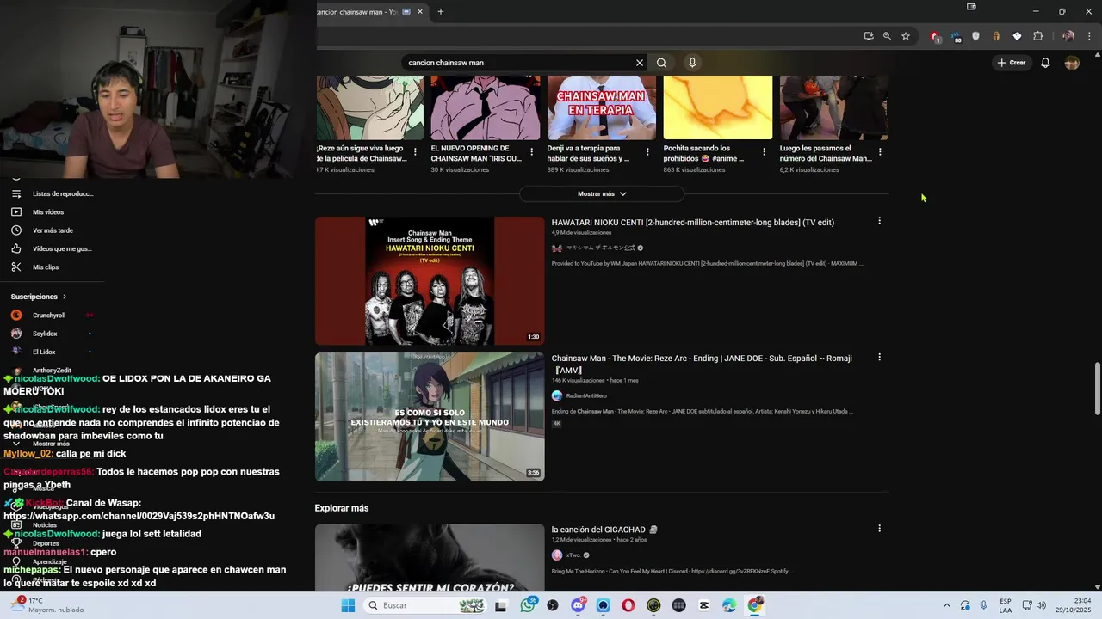This screenshot has height=619, width=1102.
Task: Show hidden system tray icons chevron
Action: click(947, 605)
